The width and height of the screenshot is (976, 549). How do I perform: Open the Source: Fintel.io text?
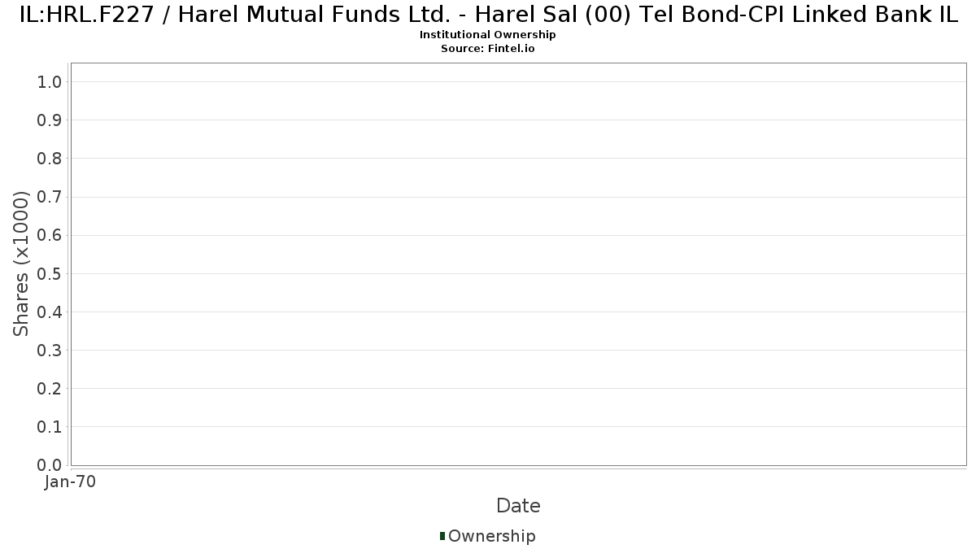[488, 49]
